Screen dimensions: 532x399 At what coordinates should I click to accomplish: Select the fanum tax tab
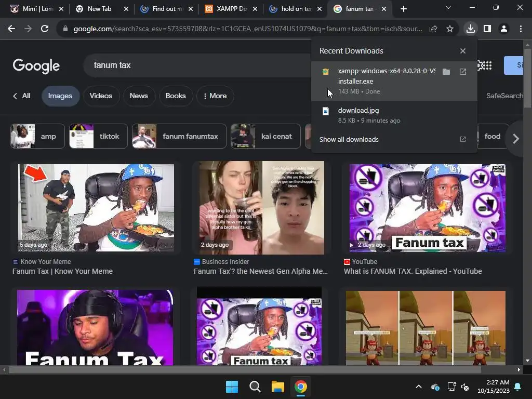[360, 9]
